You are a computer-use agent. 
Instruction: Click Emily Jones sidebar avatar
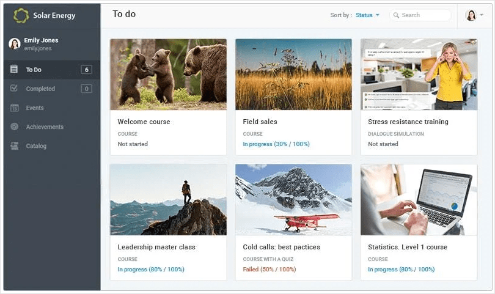15,44
